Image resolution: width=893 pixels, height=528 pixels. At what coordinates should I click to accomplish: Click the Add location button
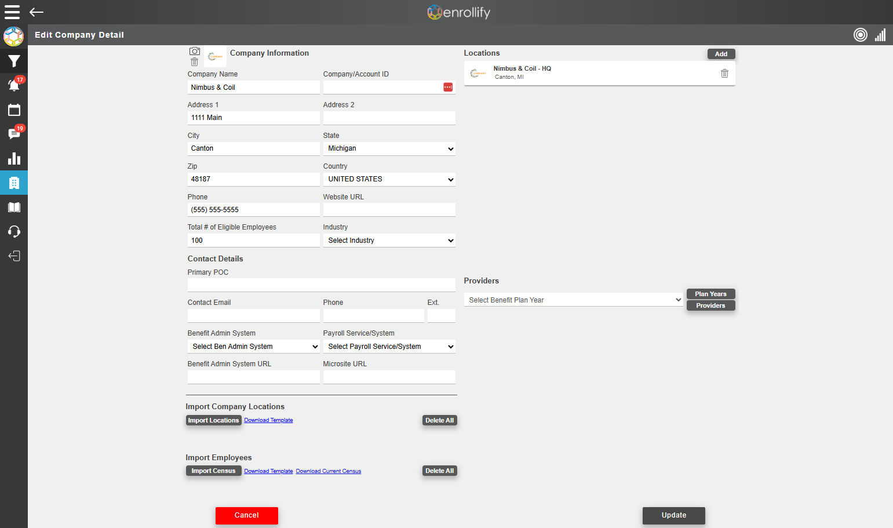721,54
